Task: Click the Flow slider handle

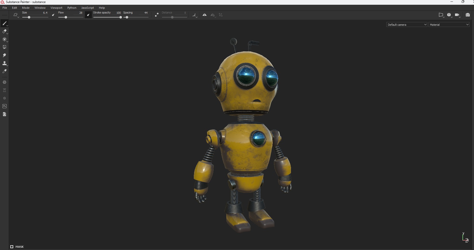Action: tap(66, 17)
